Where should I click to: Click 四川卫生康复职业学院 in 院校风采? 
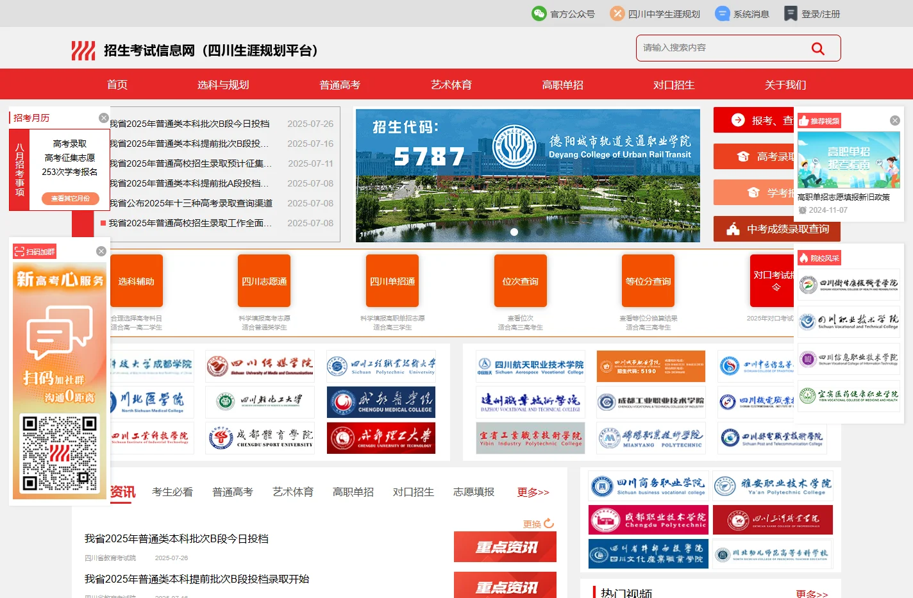click(x=849, y=285)
